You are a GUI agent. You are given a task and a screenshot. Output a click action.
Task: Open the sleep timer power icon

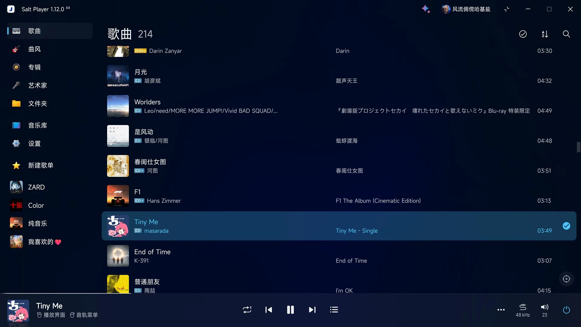point(566,310)
